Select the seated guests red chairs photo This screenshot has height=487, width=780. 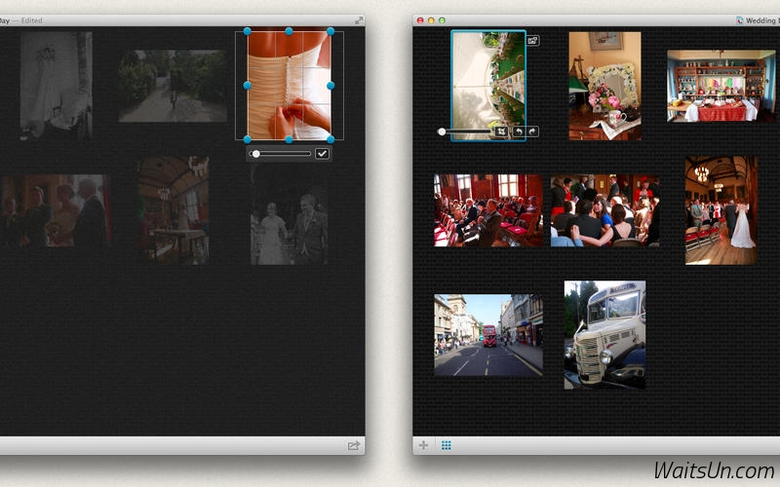(488, 210)
